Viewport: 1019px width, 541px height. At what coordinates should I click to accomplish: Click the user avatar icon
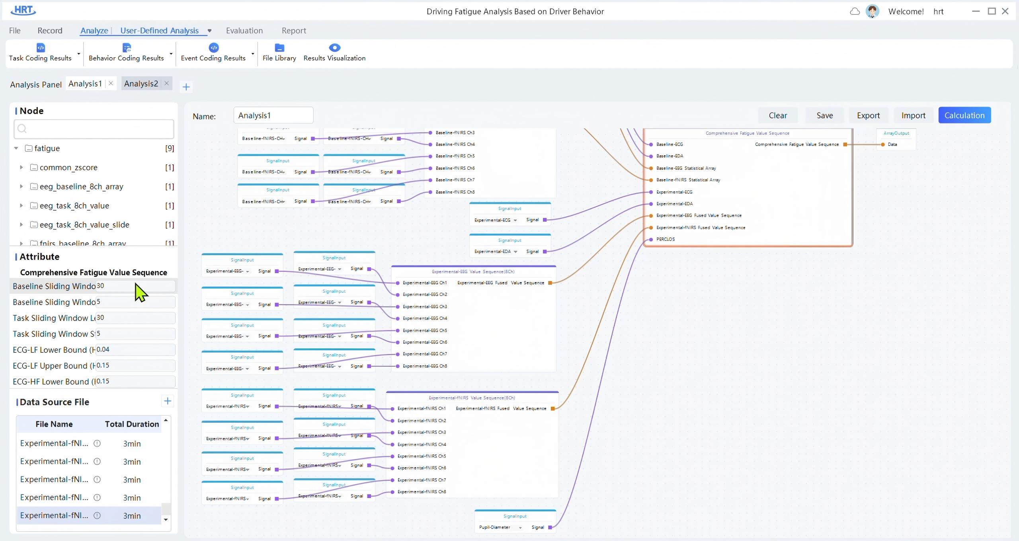(x=873, y=11)
